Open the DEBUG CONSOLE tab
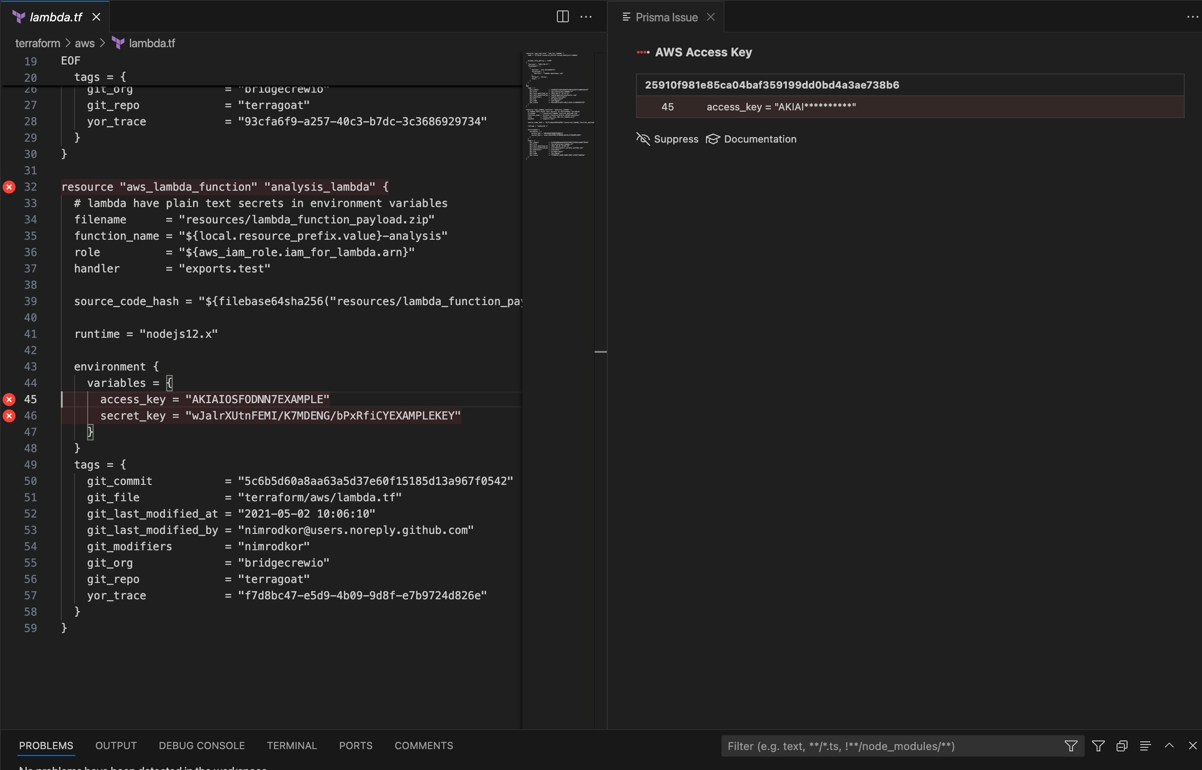Image resolution: width=1202 pixels, height=770 pixels. coord(202,745)
